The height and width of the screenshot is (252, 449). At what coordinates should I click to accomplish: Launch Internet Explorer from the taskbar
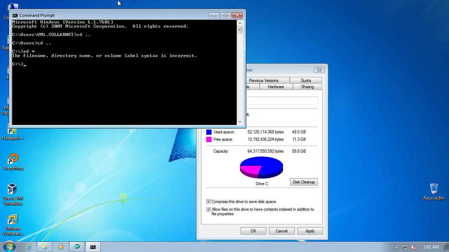pos(28,247)
